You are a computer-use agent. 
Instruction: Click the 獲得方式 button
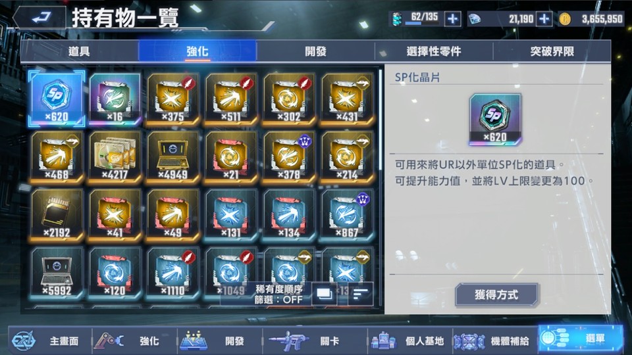[496, 295]
